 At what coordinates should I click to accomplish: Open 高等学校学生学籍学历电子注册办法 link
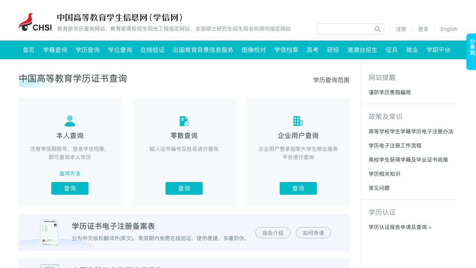point(411,131)
